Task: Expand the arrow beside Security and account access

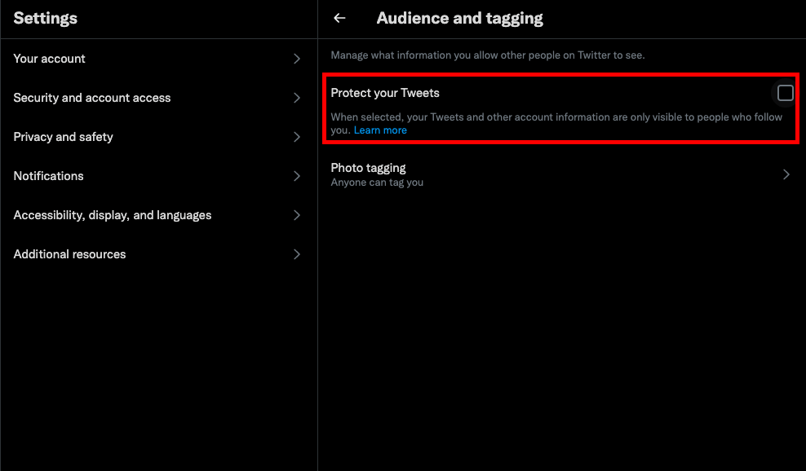Action: click(296, 98)
